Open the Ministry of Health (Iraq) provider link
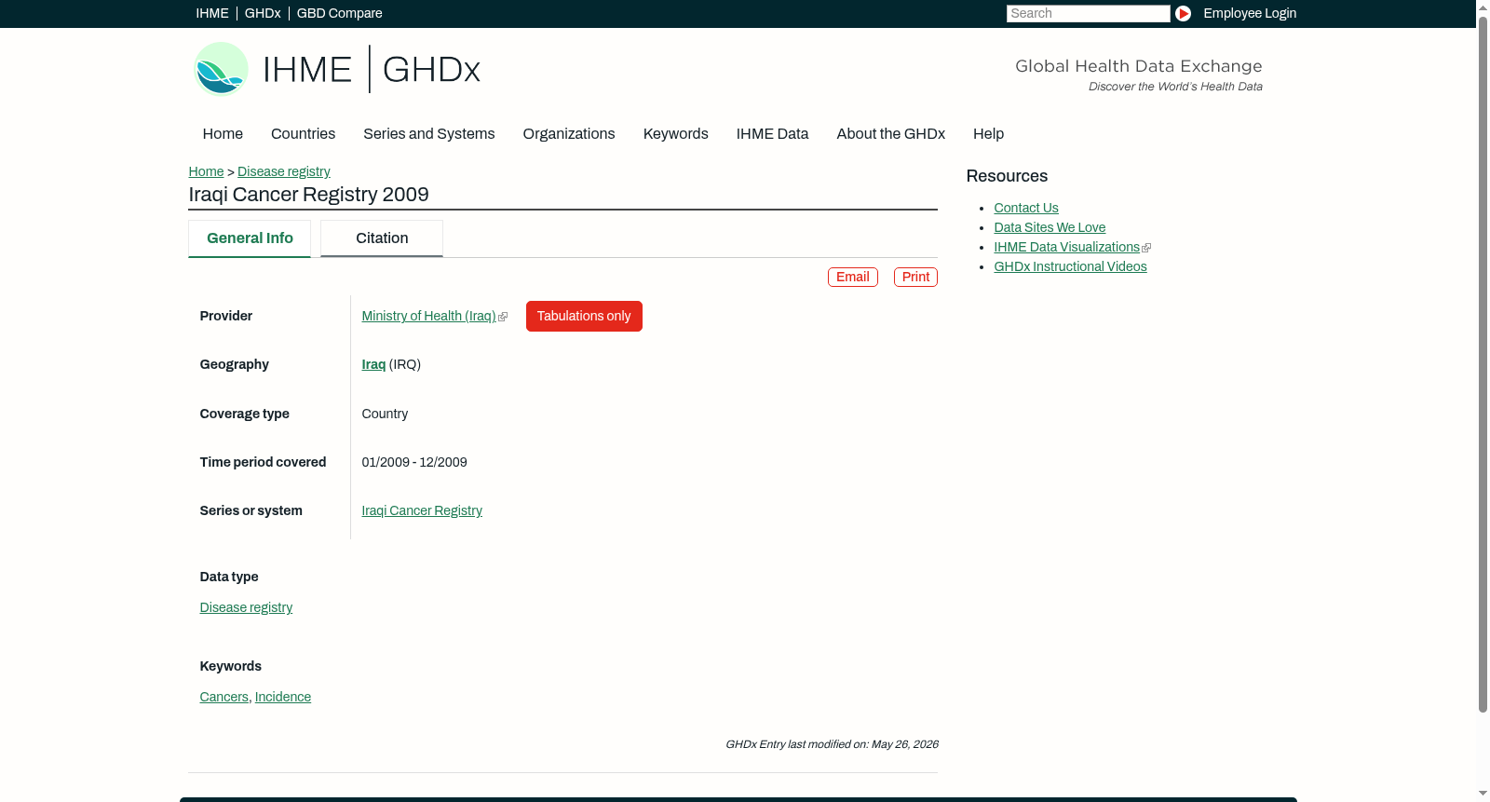The height and width of the screenshot is (802, 1490). [428, 316]
